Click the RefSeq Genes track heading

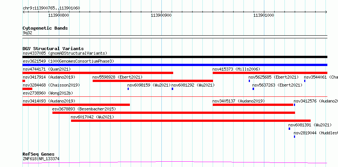tap(38, 154)
